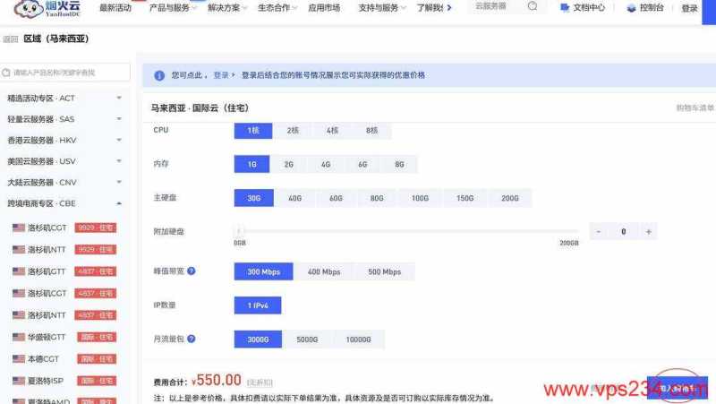The width and height of the screenshot is (716, 404).
Task: Click the additional disk slider handle
Action: click(238, 231)
